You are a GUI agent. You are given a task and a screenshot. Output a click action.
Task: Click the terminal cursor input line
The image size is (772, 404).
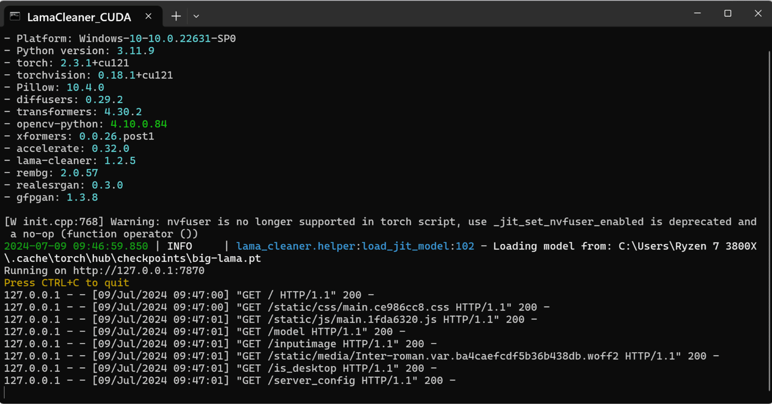point(6,392)
